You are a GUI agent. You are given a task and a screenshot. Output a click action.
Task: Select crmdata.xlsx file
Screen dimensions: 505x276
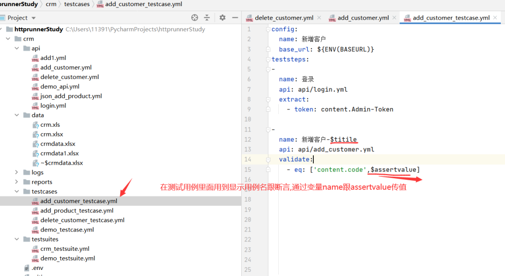point(58,144)
